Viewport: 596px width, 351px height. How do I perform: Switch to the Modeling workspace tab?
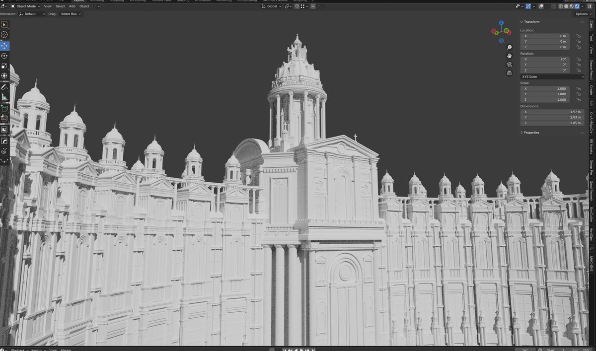97,1
